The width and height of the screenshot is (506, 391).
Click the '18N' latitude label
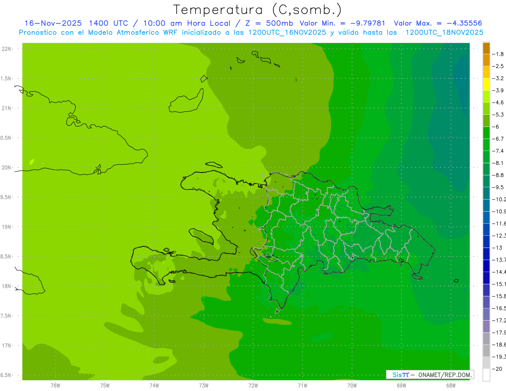coord(6,286)
